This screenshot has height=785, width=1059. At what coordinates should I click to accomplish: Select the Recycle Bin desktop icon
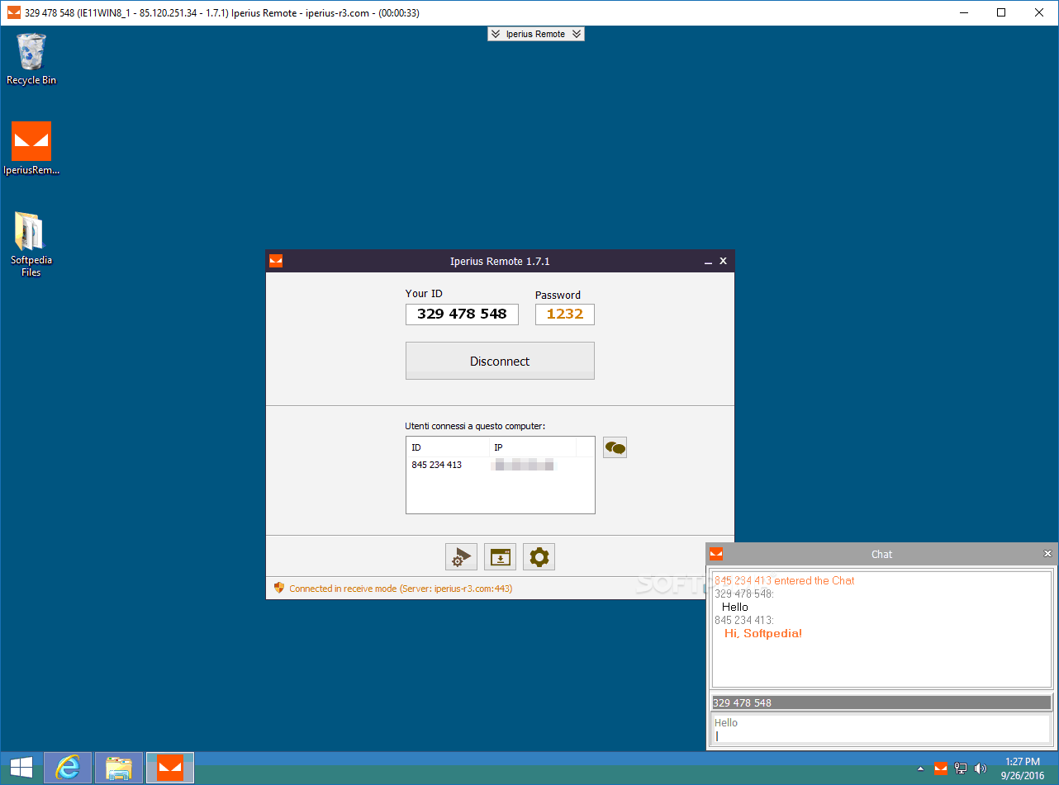point(31,59)
